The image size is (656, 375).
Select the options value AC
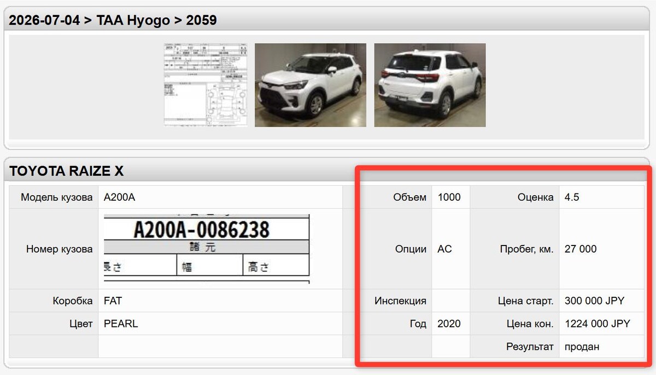[x=445, y=249]
